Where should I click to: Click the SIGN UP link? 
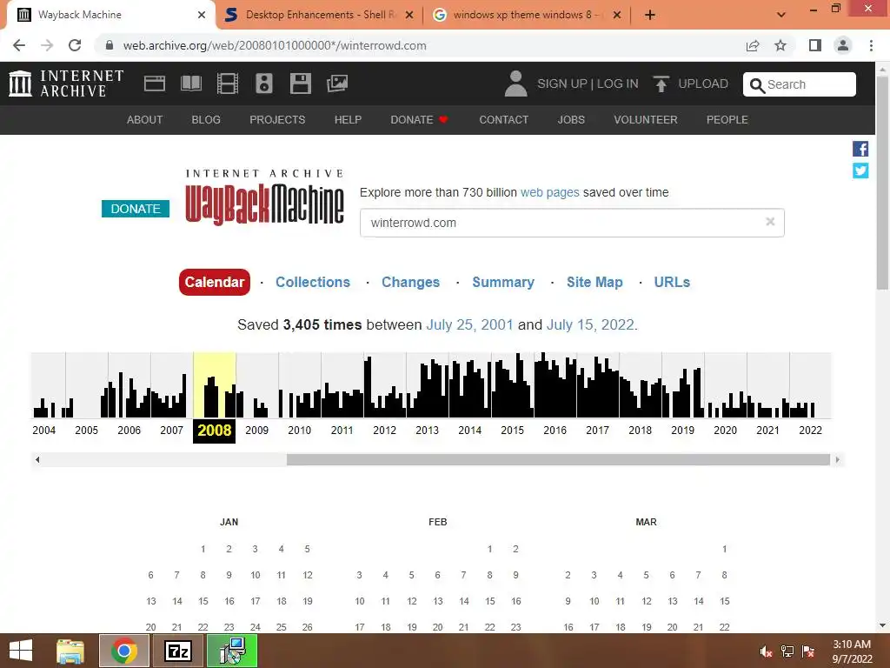coord(562,84)
